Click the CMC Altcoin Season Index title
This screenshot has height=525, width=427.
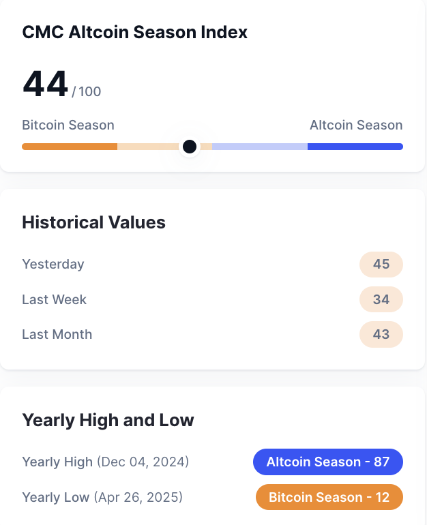pos(134,33)
